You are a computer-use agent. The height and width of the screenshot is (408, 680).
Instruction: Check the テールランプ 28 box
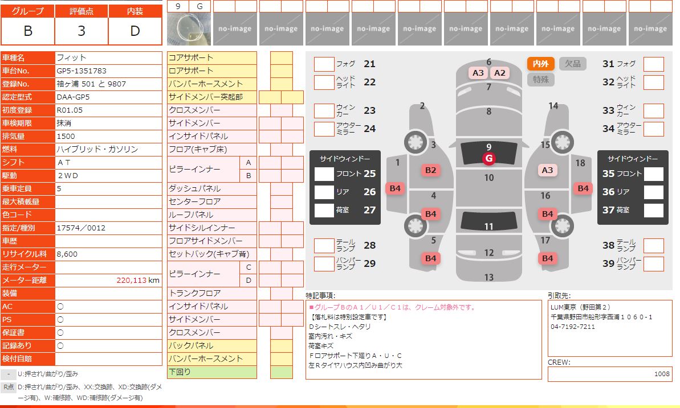coord(324,246)
